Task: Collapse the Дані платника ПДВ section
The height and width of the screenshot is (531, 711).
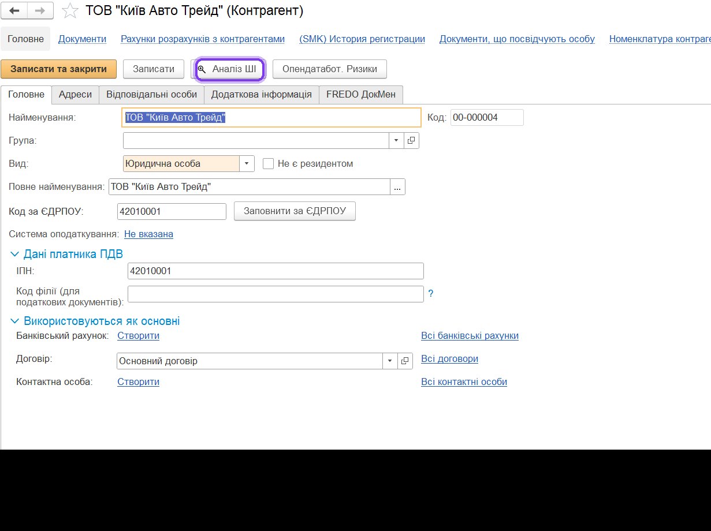Action: [x=14, y=254]
